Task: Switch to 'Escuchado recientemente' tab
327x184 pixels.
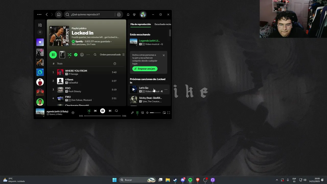Action: click(162, 24)
